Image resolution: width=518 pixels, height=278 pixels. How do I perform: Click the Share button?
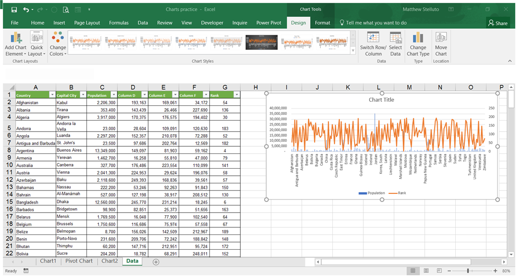pyautogui.click(x=498, y=23)
